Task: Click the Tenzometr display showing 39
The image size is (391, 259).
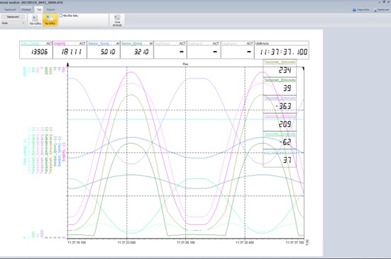Action: click(280, 86)
